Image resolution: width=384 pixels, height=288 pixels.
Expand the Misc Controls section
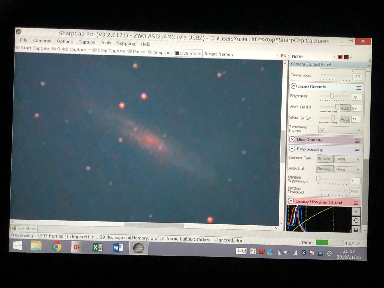292,139
